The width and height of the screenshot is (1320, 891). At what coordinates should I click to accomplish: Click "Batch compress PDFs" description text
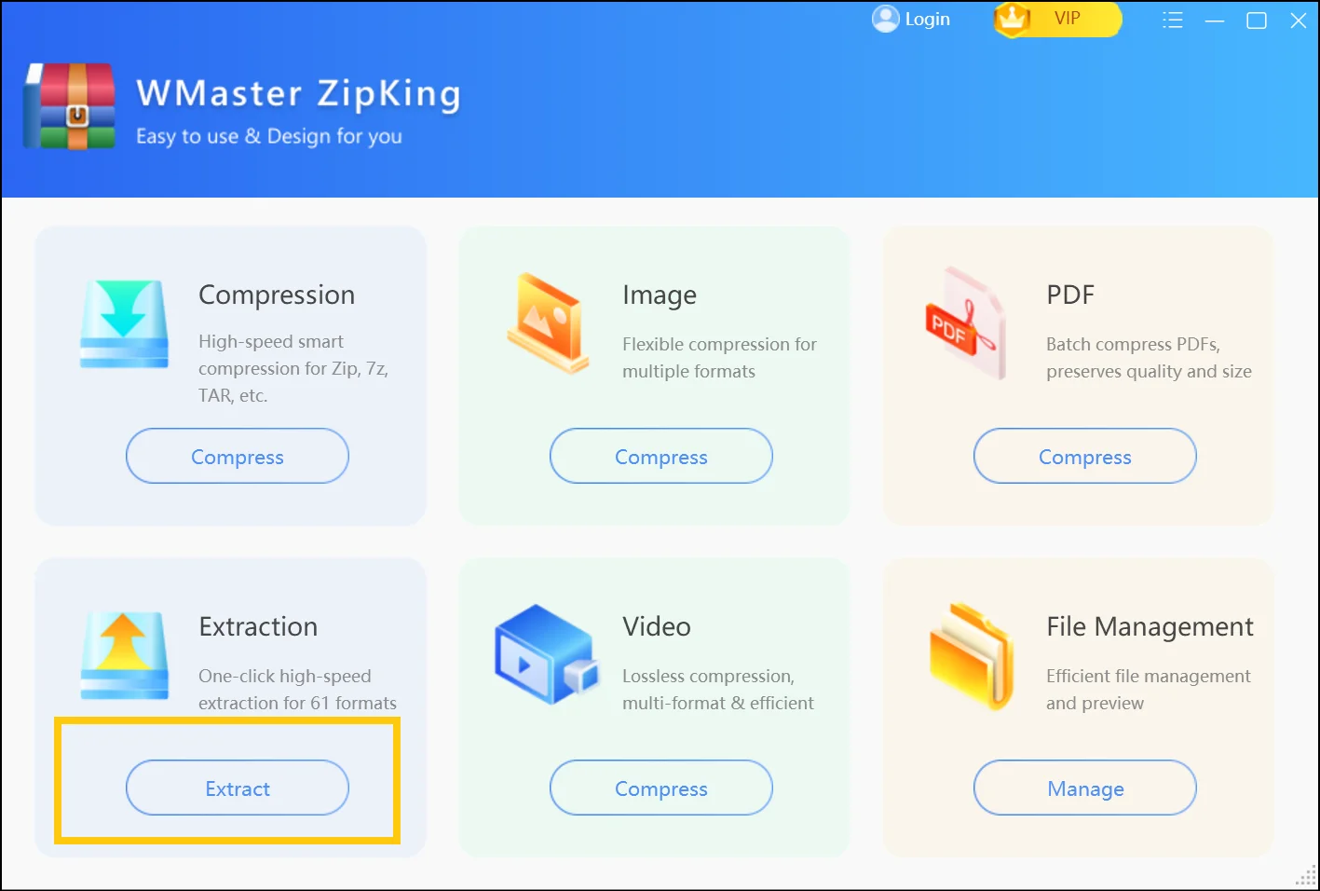pos(1149,357)
